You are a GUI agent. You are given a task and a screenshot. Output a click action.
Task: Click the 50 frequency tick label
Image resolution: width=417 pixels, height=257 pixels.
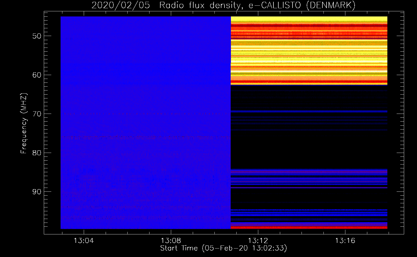pos(37,36)
